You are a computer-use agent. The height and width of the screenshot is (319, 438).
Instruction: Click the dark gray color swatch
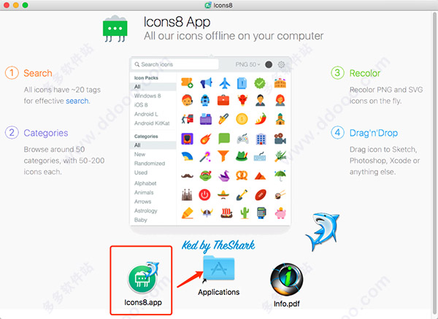pyautogui.click(x=269, y=64)
